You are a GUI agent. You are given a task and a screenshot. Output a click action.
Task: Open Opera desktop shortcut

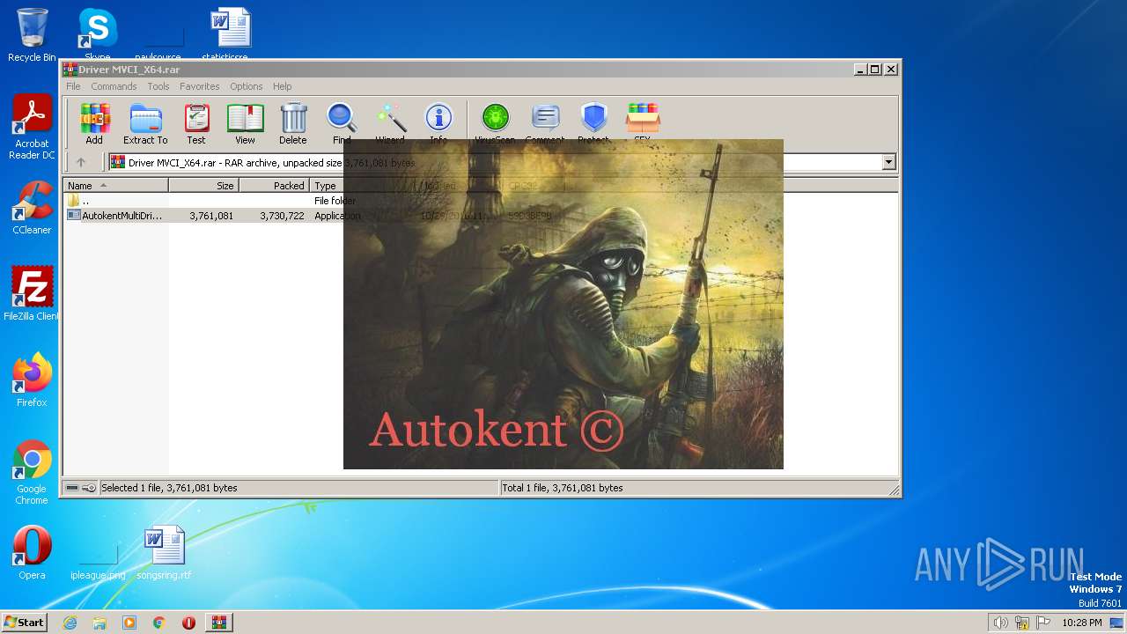pyautogui.click(x=32, y=553)
